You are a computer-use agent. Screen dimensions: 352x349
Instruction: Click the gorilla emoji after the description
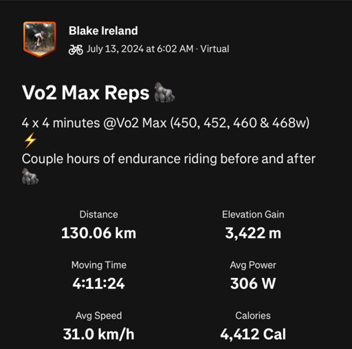pyautogui.click(x=30, y=176)
